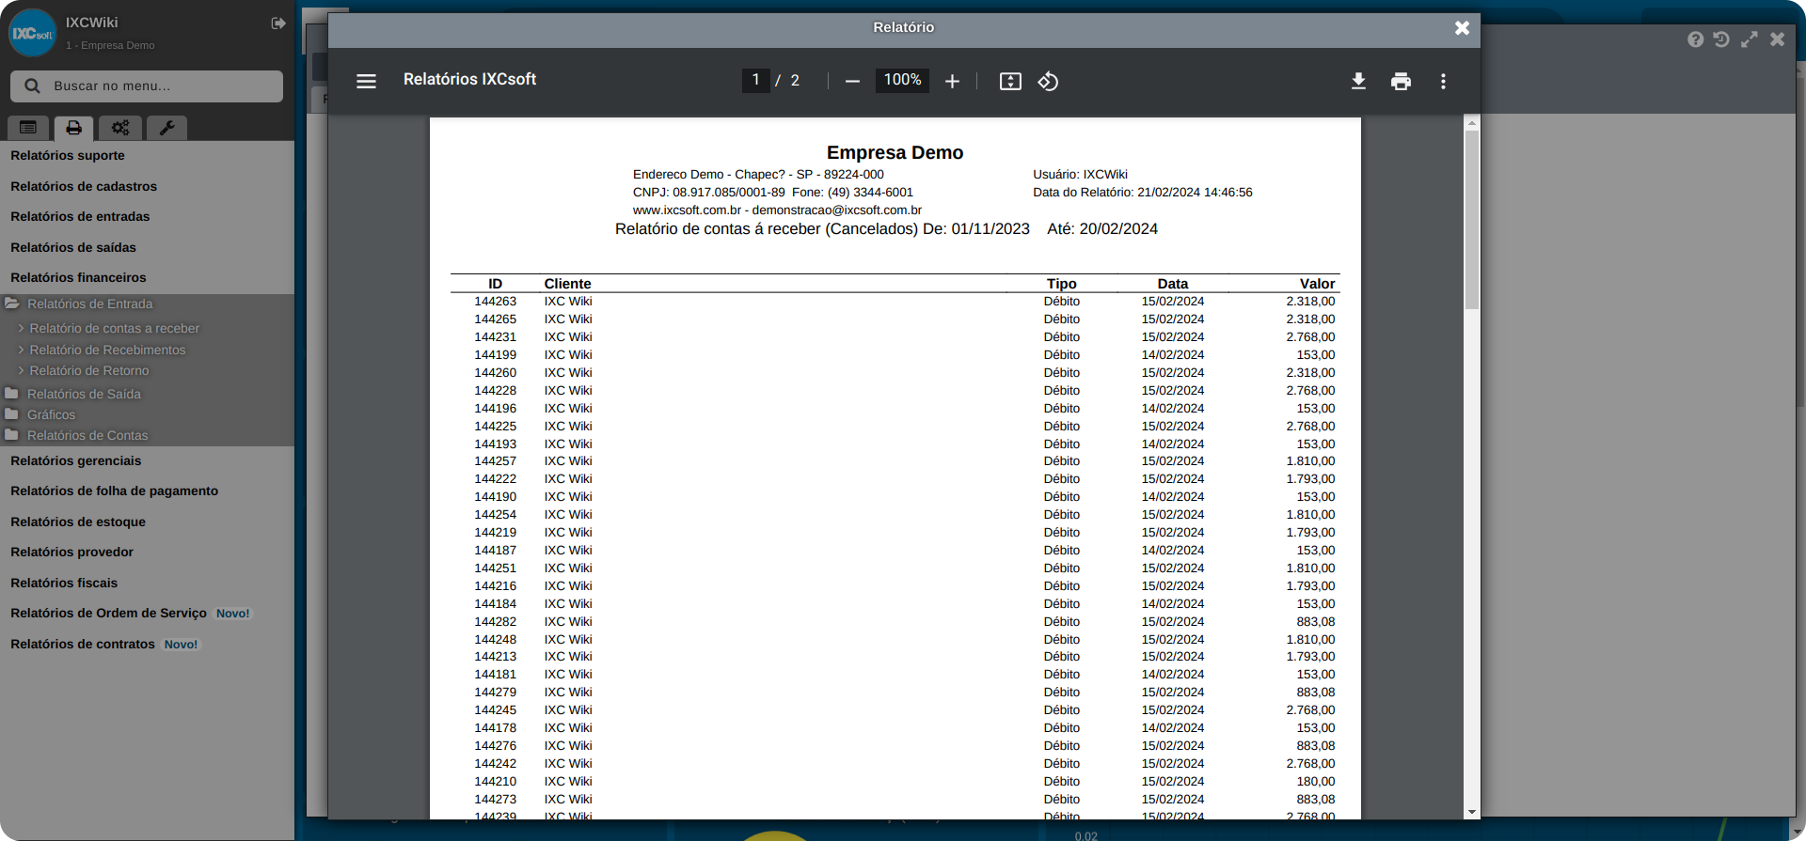Switch to the printer reports tab
This screenshot has height=841, width=1806.
tap(73, 128)
